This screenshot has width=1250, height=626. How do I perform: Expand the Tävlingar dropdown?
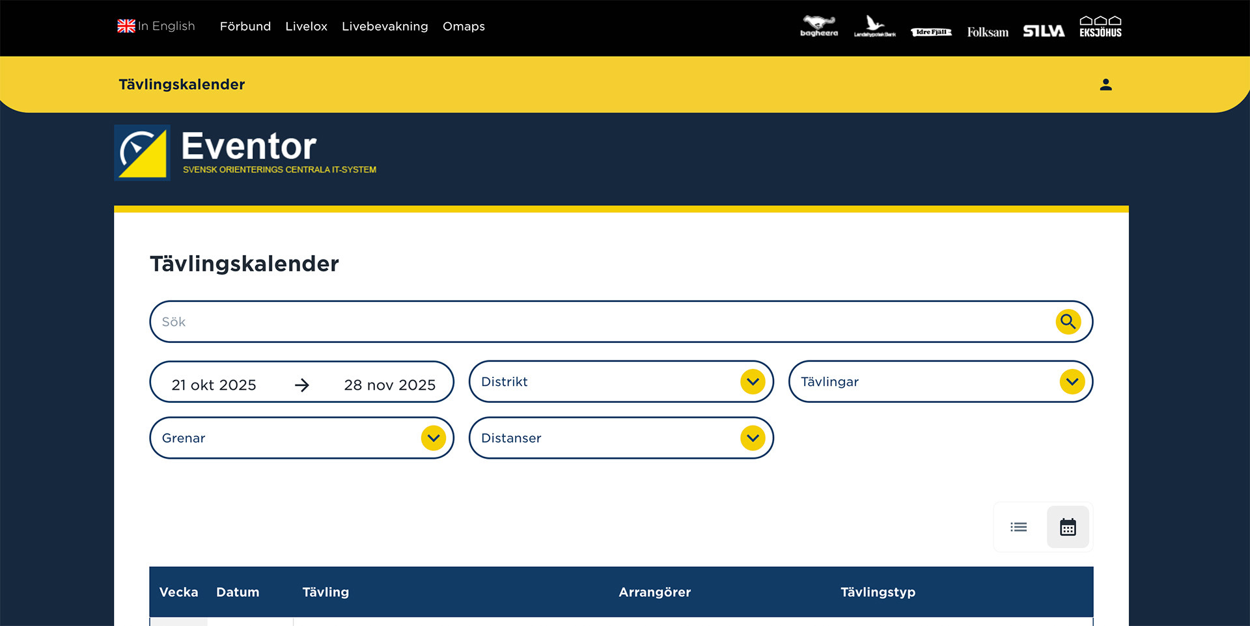point(940,382)
